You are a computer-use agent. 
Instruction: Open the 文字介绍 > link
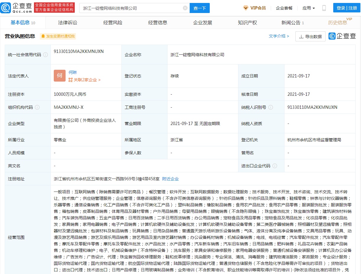279,36
